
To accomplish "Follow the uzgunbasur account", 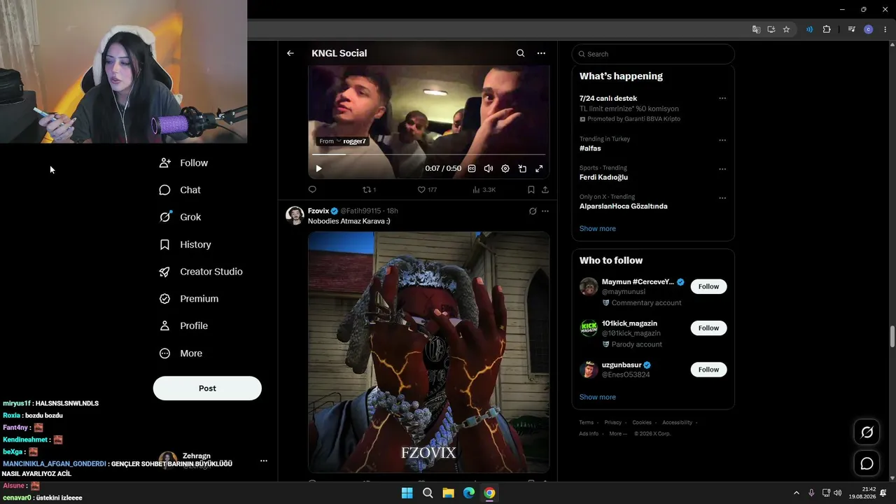I will click(x=708, y=370).
